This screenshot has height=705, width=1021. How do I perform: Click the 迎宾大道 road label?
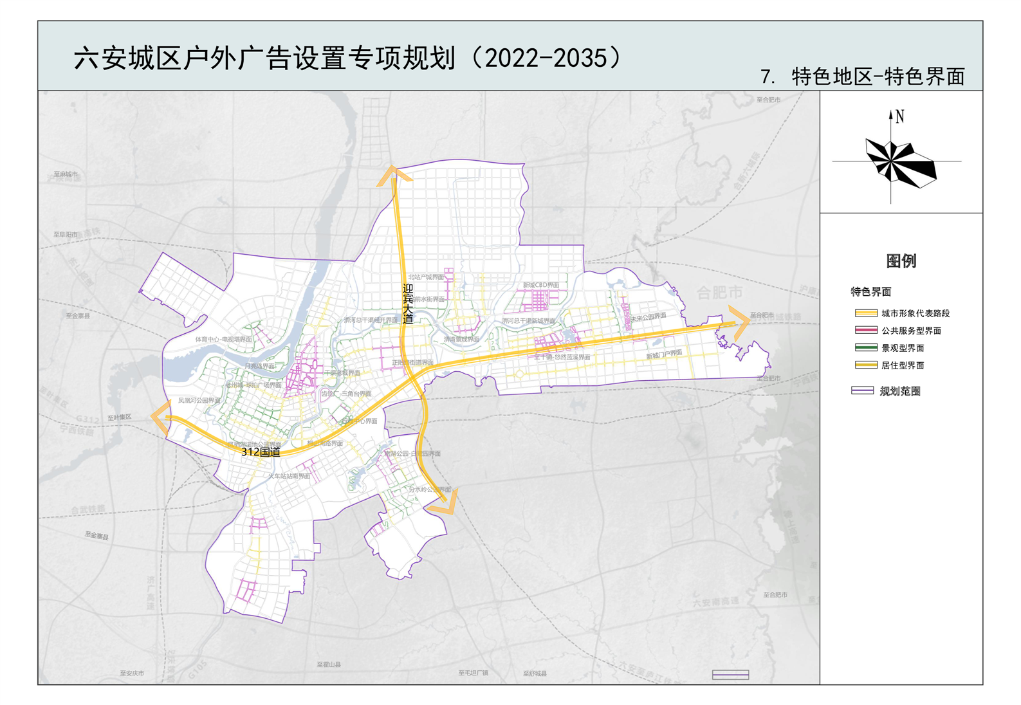click(x=408, y=304)
